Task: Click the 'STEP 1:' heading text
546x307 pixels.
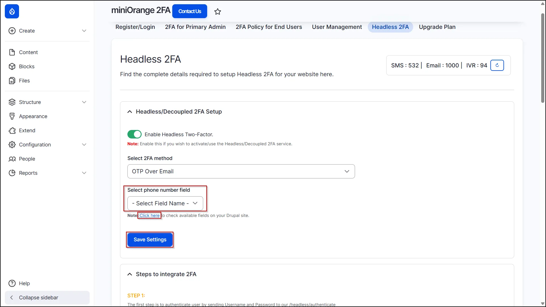Action: coord(136,295)
